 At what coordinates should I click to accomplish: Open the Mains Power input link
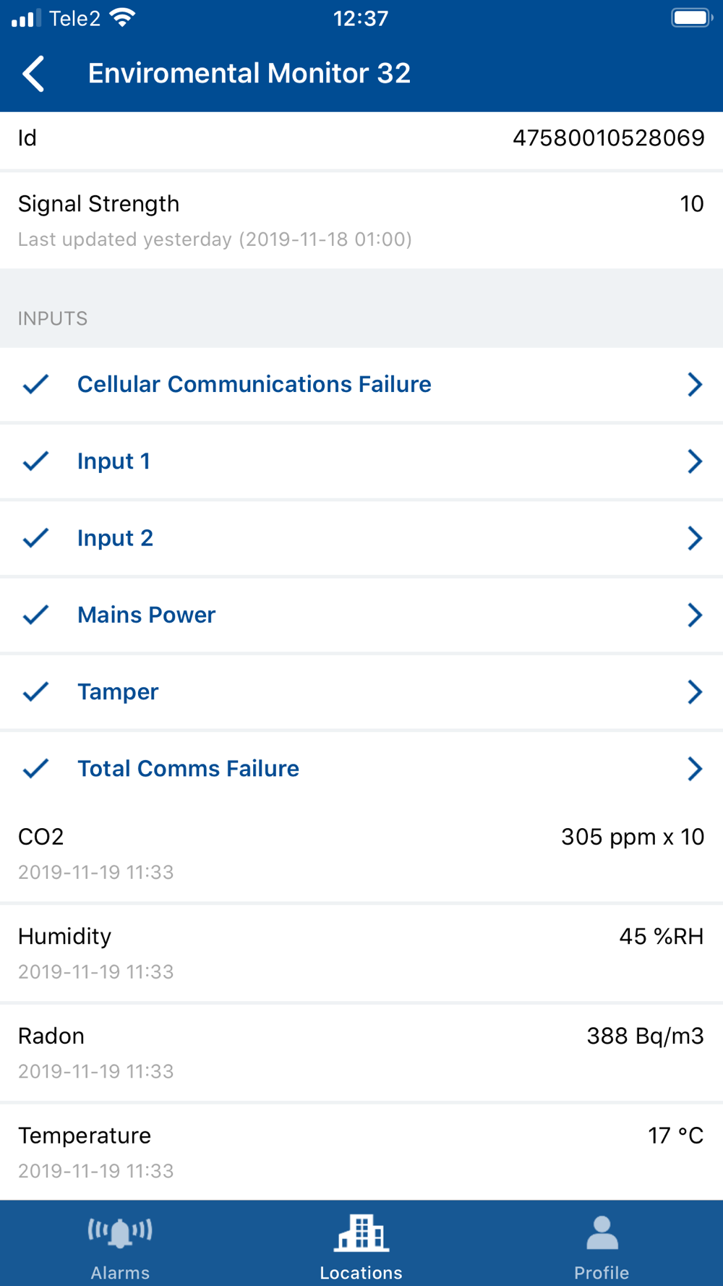coord(146,615)
